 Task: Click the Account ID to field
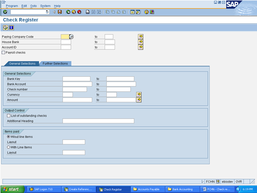110,47
